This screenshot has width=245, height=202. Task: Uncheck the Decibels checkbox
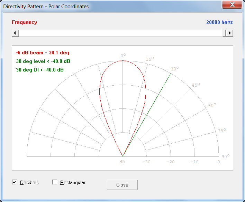point(15,182)
